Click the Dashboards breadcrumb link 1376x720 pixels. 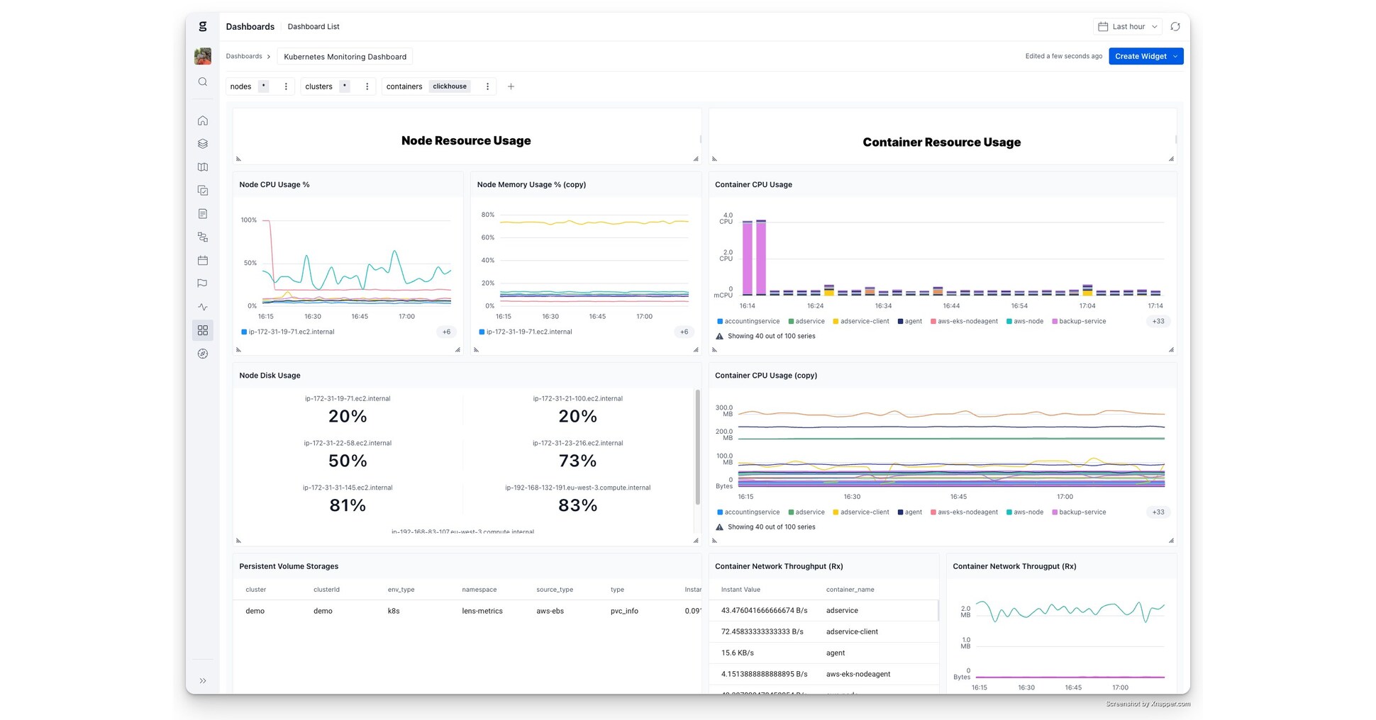[x=244, y=57]
